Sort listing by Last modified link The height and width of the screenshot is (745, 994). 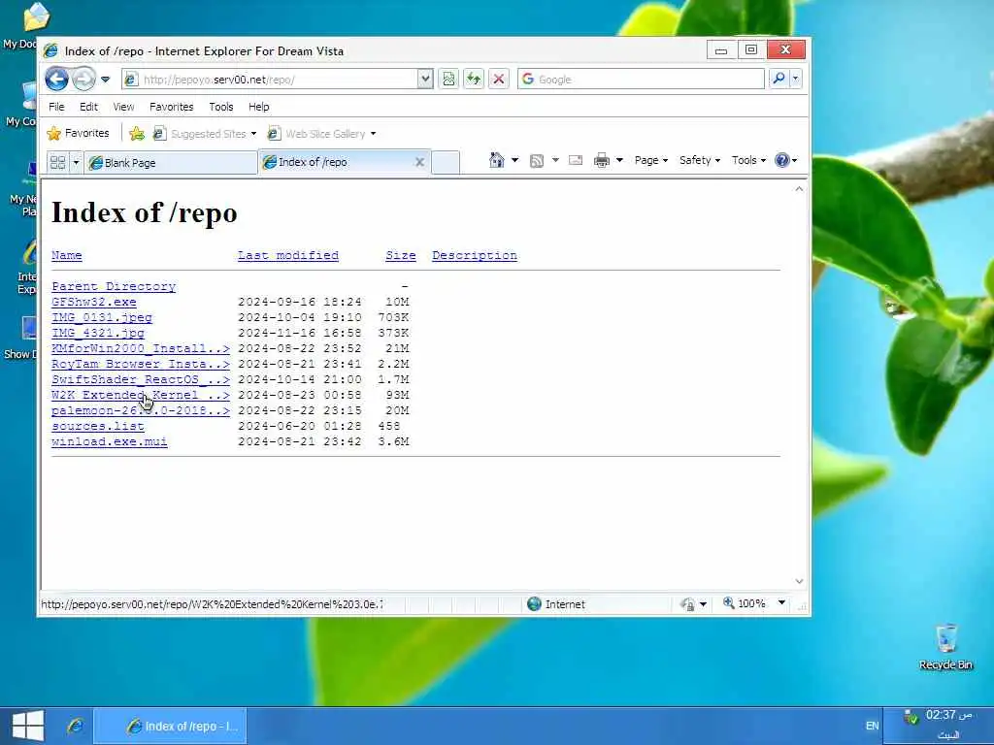click(x=288, y=255)
